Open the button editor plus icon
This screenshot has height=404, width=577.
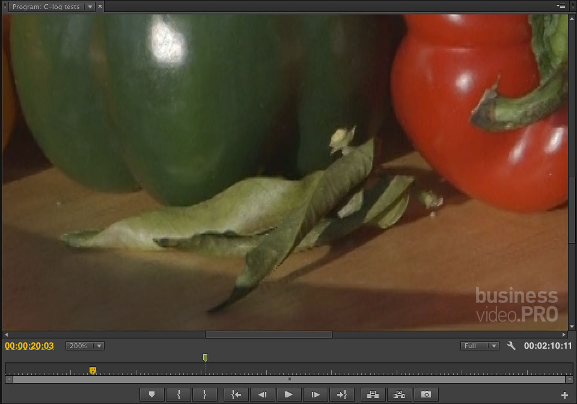click(565, 395)
